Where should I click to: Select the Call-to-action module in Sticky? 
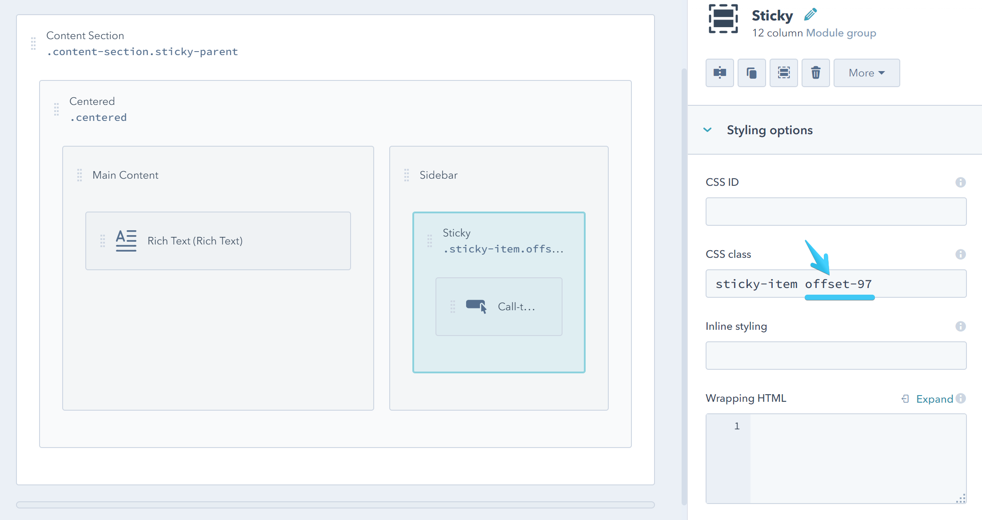pyautogui.click(x=499, y=307)
